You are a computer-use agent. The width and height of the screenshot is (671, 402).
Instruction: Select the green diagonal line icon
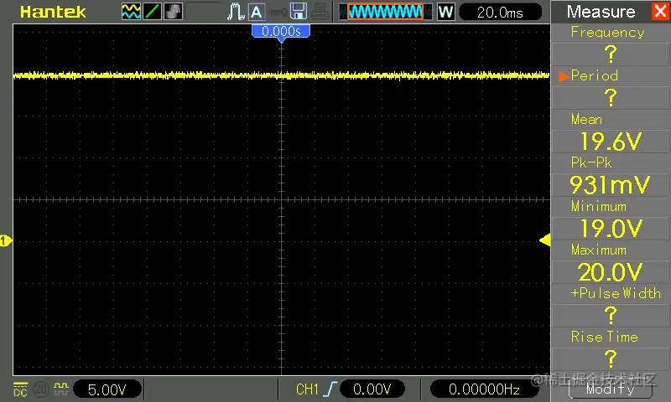152,12
